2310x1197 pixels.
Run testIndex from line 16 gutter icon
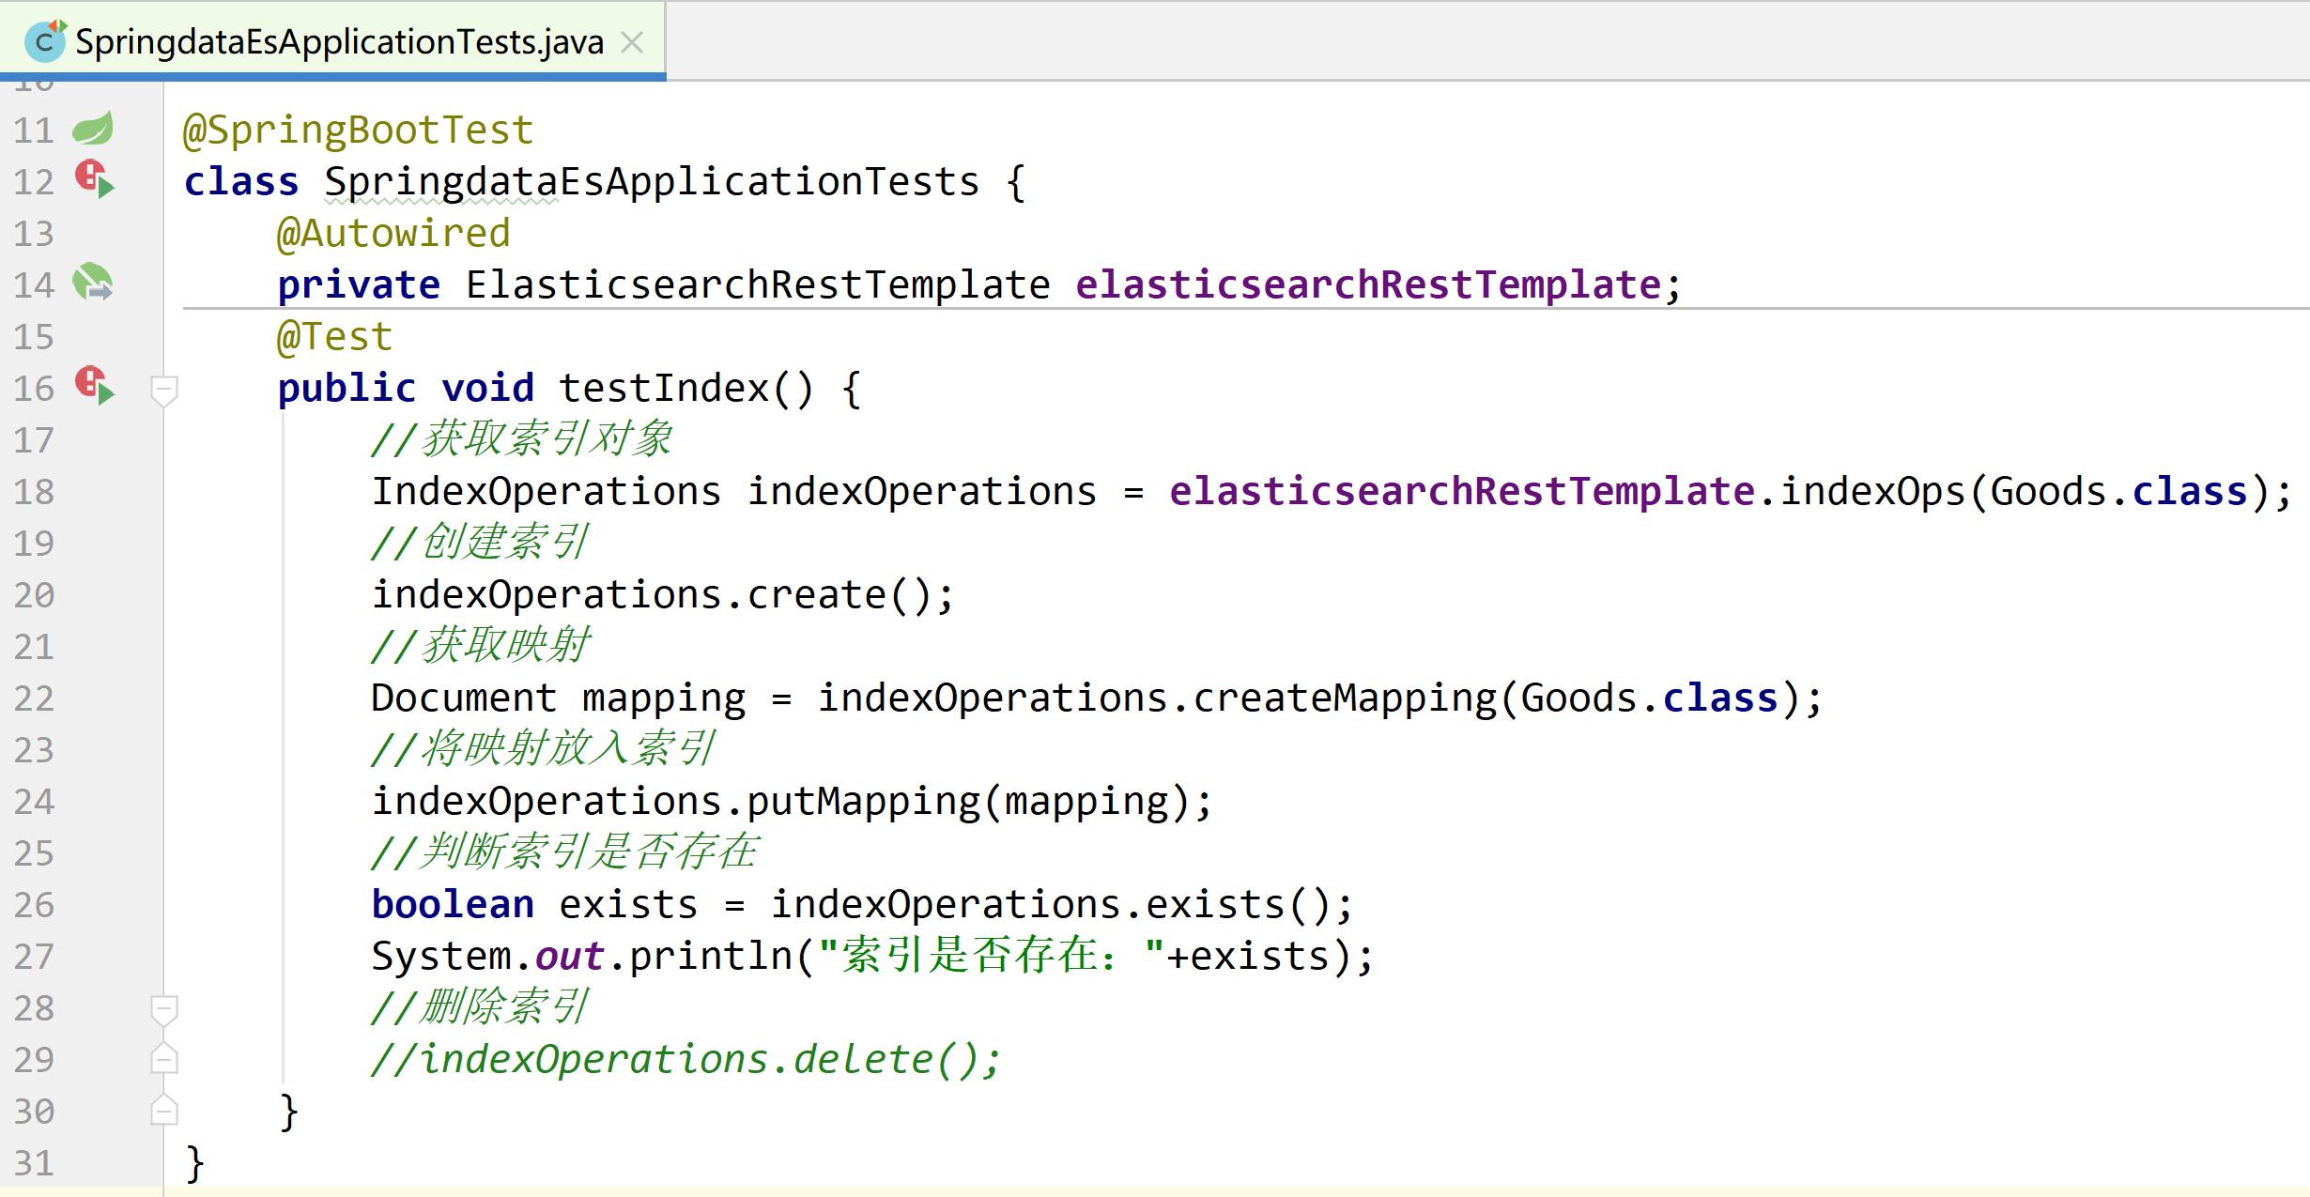point(95,386)
